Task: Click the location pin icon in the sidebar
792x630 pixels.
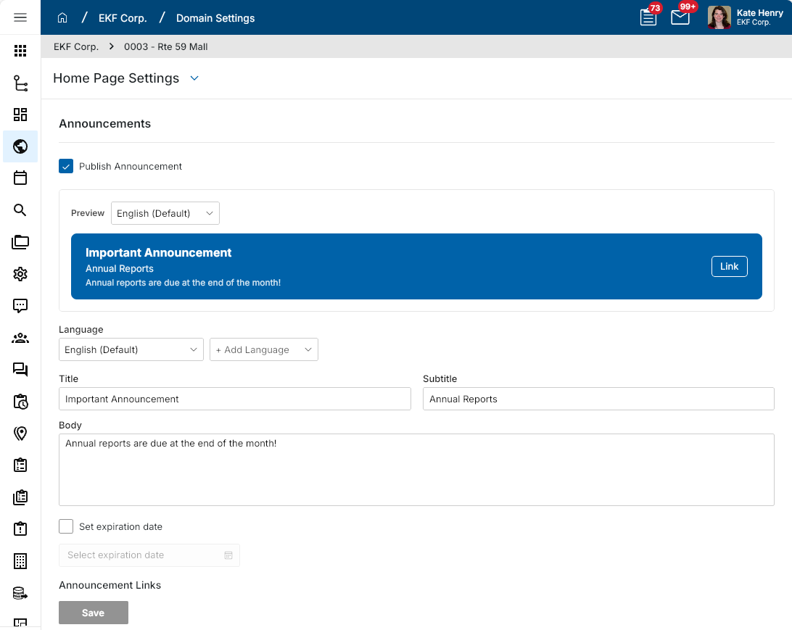Action: point(20,434)
